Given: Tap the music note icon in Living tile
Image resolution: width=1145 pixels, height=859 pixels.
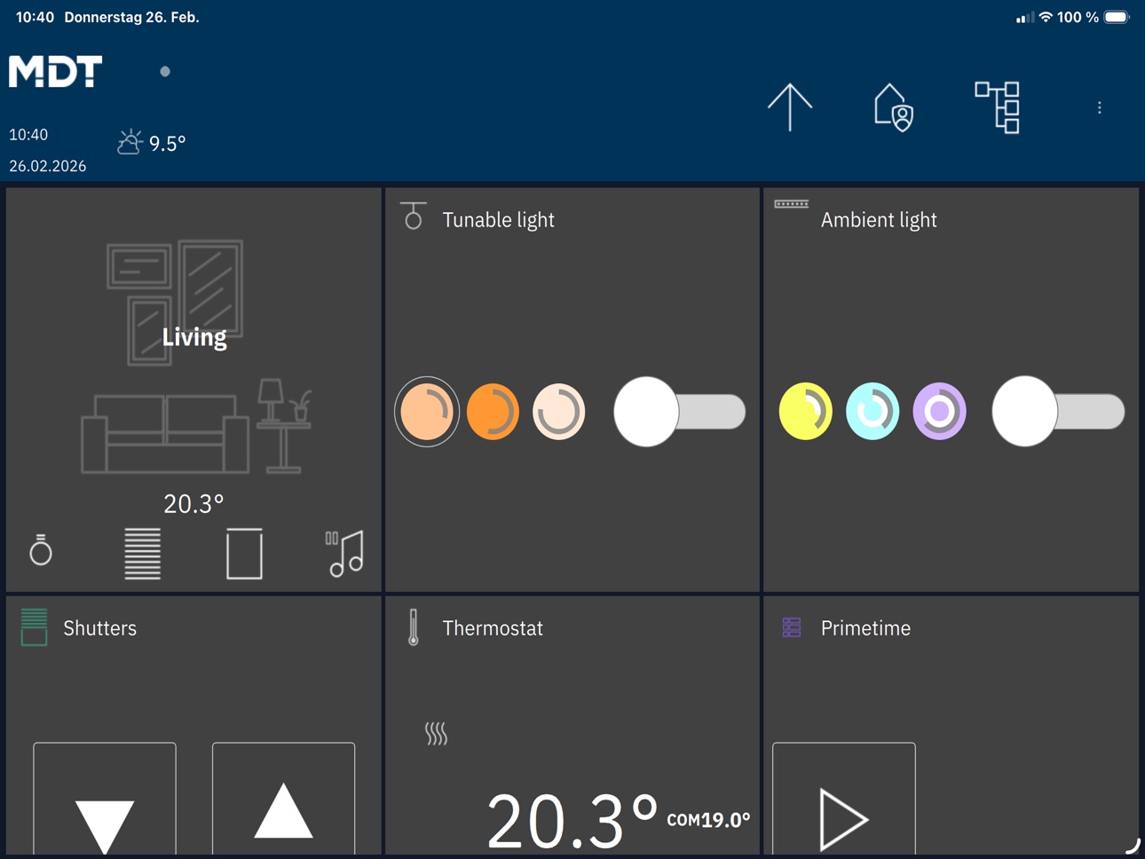Looking at the screenshot, I should [x=345, y=554].
